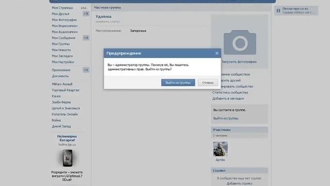Launch Зомби Ферма app
This screenshot has width=330, height=186.
tap(61, 102)
